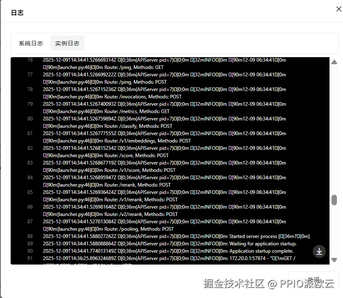Click the 'Route: /score, Methods: POST' line

(136, 156)
